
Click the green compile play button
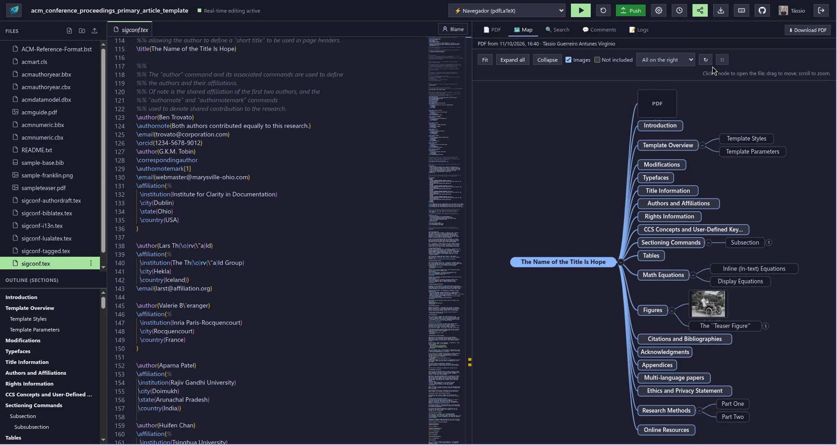pos(581,10)
